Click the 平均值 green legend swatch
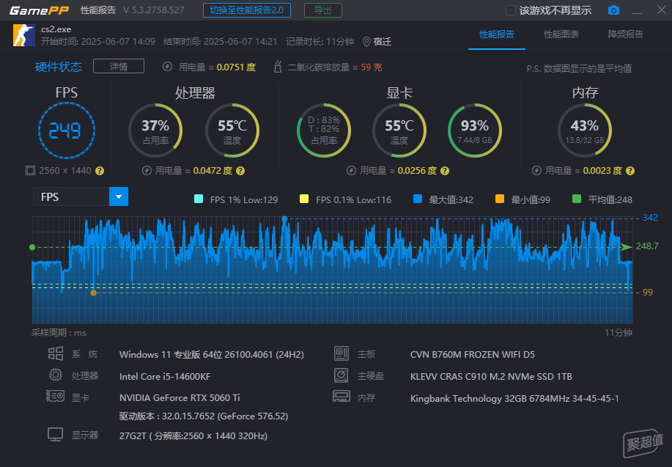This screenshot has width=672, height=467. [x=577, y=199]
